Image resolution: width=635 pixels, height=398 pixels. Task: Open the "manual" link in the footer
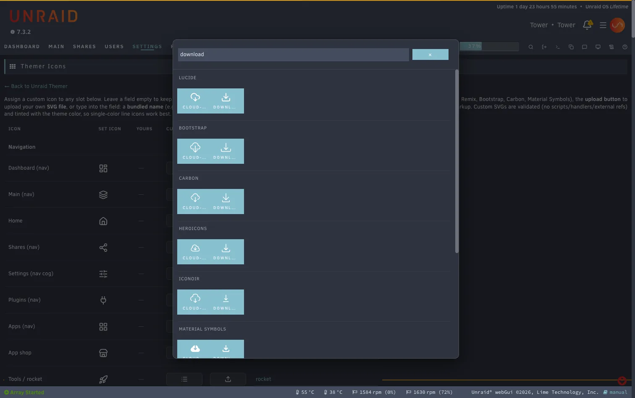click(615, 392)
